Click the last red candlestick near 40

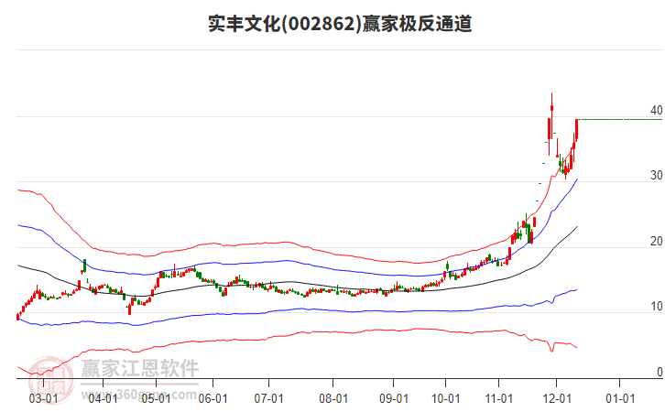(x=577, y=129)
